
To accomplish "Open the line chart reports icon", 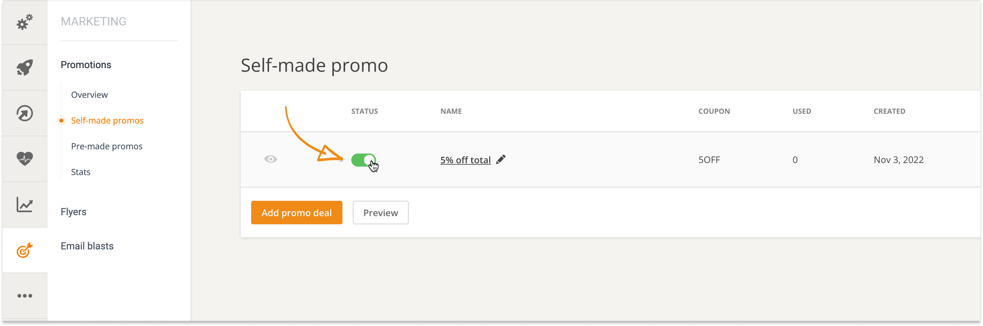I will click(x=25, y=204).
